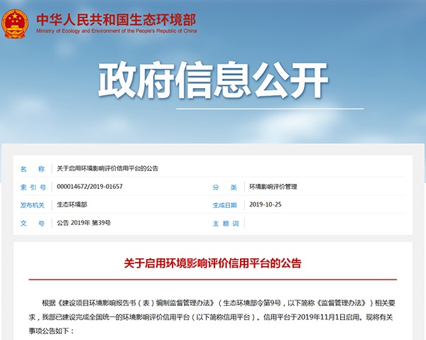The height and width of the screenshot is (340, 426).
Task: Click the 分类 field label
Action: [224, 187]
